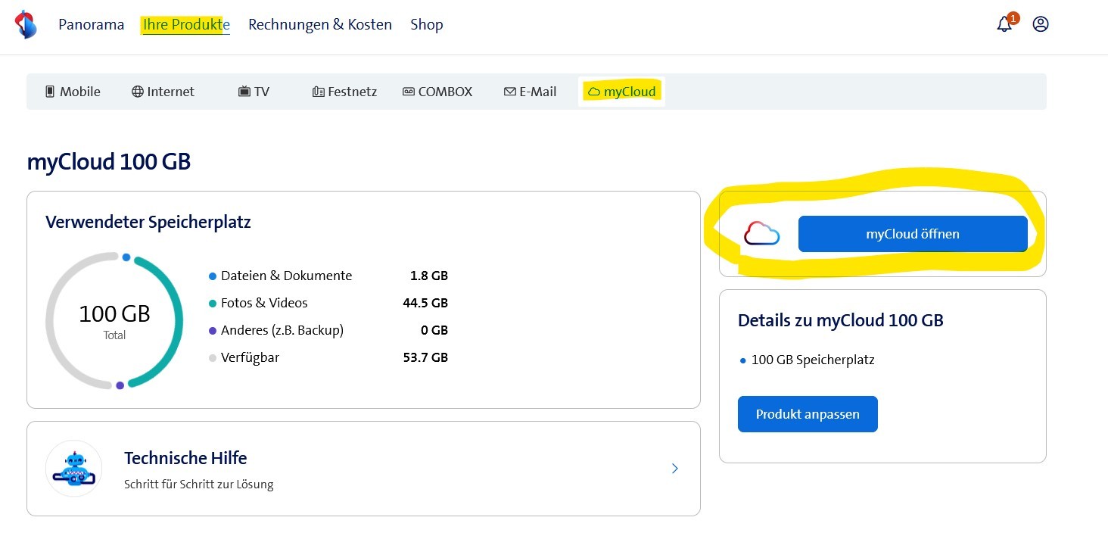
Task: Go to Rechnungen & Kosten
Action: (319, 24)
